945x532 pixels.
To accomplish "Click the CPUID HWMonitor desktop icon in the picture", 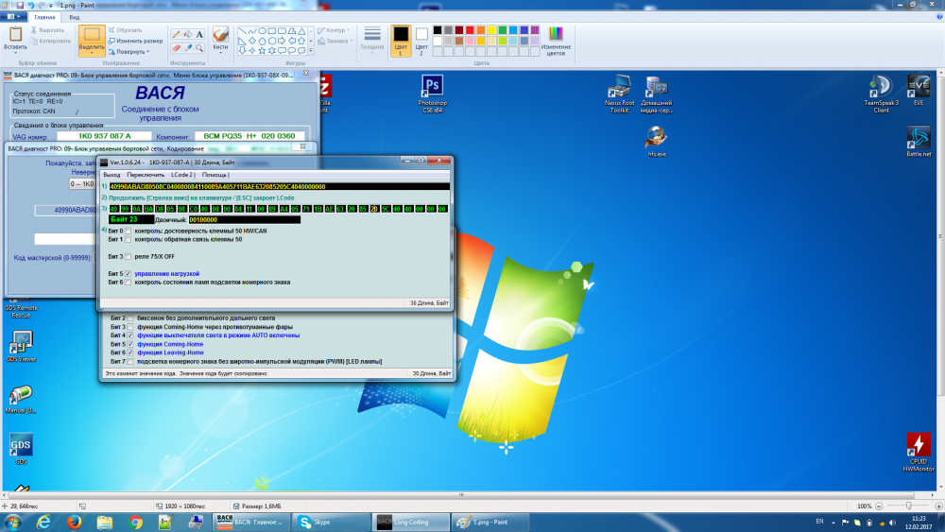I will (x=919, y=452).
